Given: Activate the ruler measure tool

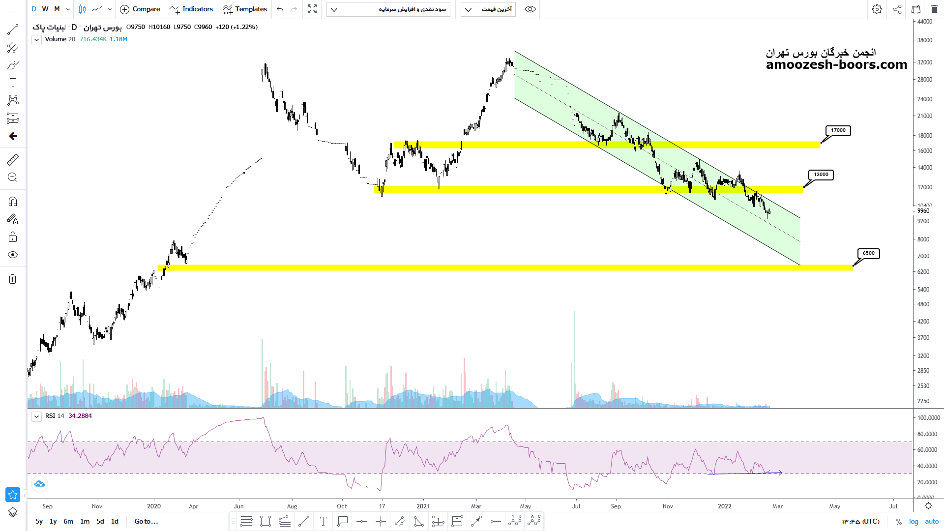Looking at the screenshot, I should point(13,159).
